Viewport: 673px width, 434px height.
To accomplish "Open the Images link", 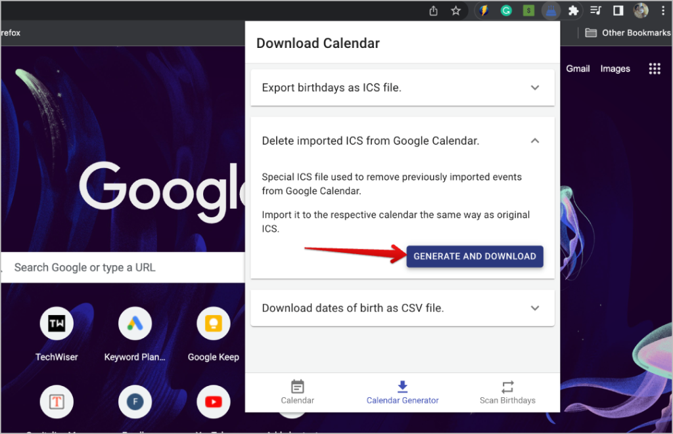I will point(615,69).
